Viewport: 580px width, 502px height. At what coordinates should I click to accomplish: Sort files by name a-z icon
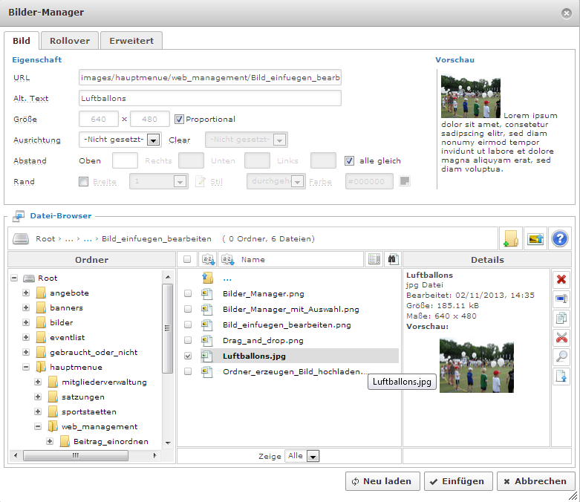tap(227, 259)
